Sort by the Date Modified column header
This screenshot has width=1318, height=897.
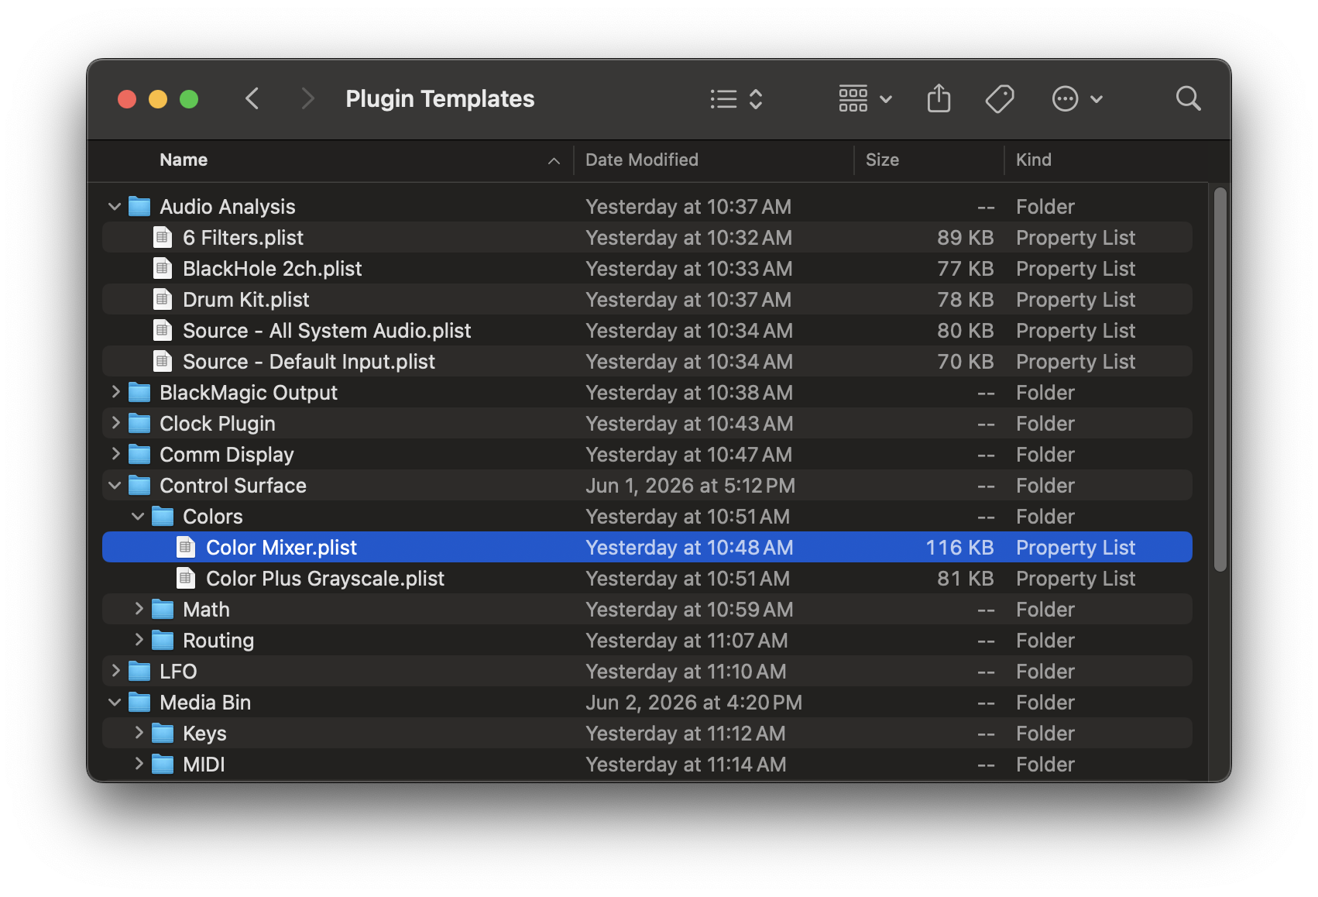point(642,160)
